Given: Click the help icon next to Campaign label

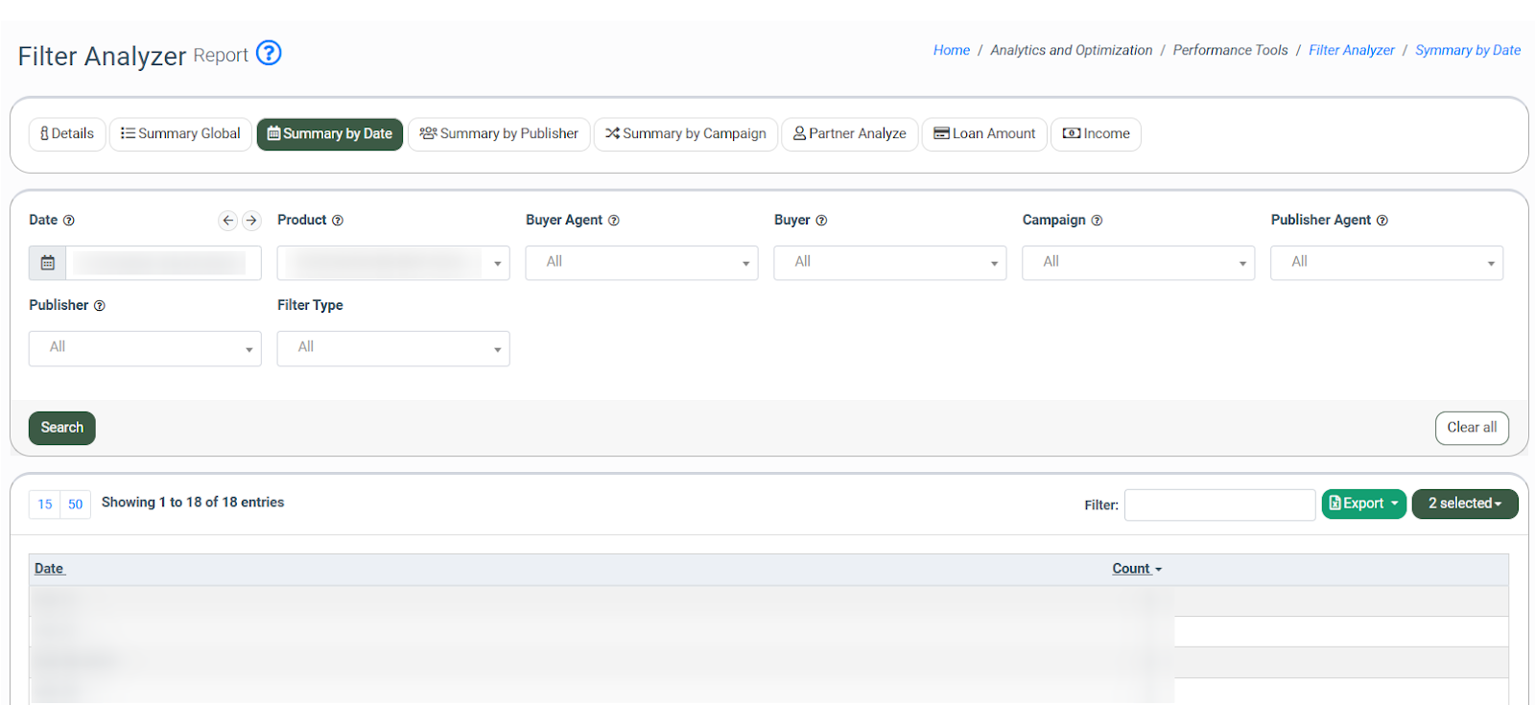Looking at the screenshot, I should coord(1097,221).
